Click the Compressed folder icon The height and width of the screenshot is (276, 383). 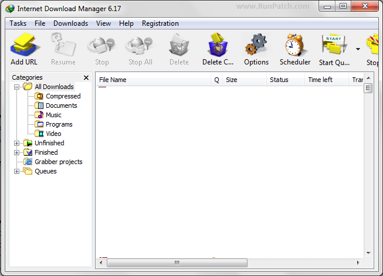(x=39, y=96)
